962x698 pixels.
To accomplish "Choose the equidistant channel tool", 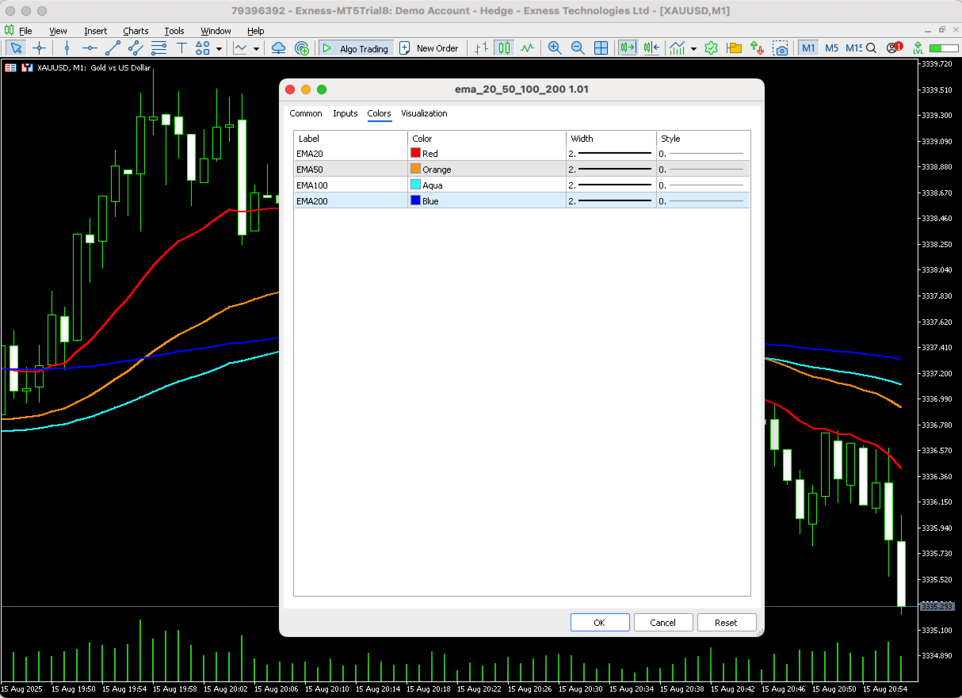I will 136,48.
